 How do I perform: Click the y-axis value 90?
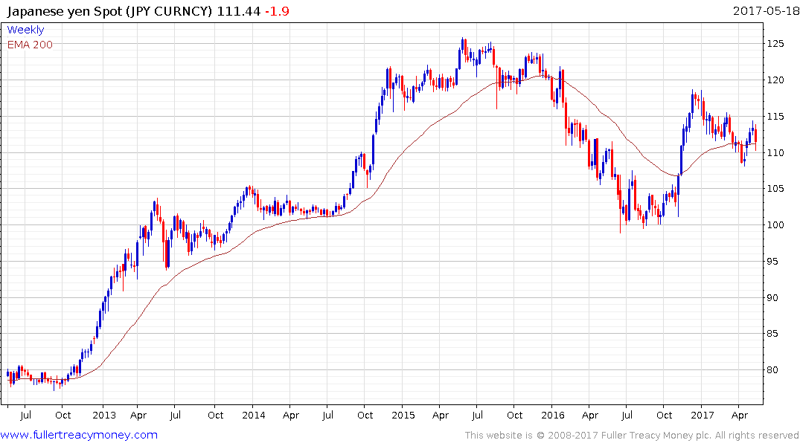coord(772,297)
